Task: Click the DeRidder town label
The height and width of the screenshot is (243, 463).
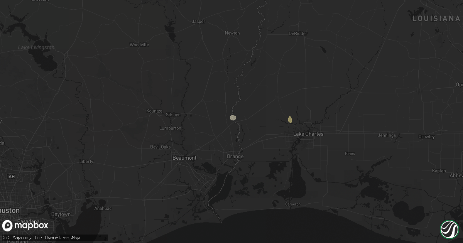Action: click(298, 34)
